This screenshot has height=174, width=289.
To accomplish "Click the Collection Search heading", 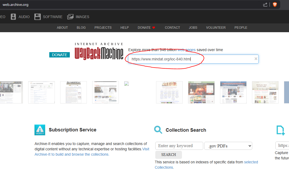I will (186, 130).
